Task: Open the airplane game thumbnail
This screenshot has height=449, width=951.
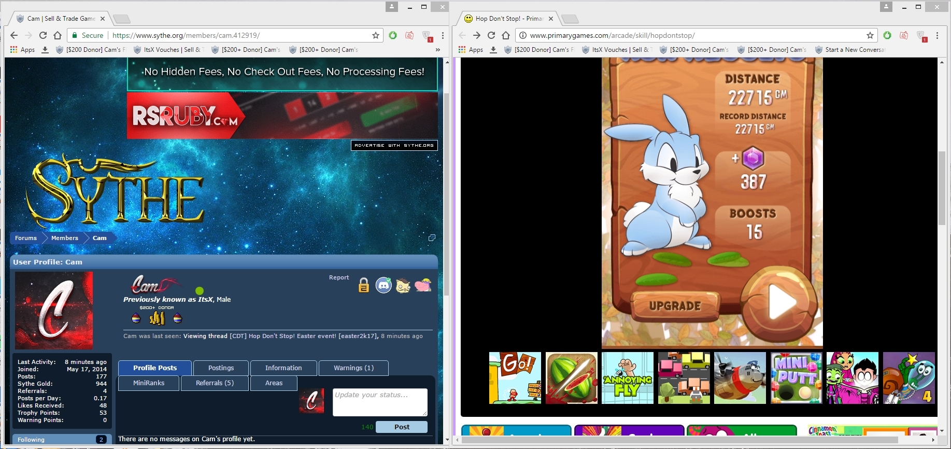Action: point(740,378)
